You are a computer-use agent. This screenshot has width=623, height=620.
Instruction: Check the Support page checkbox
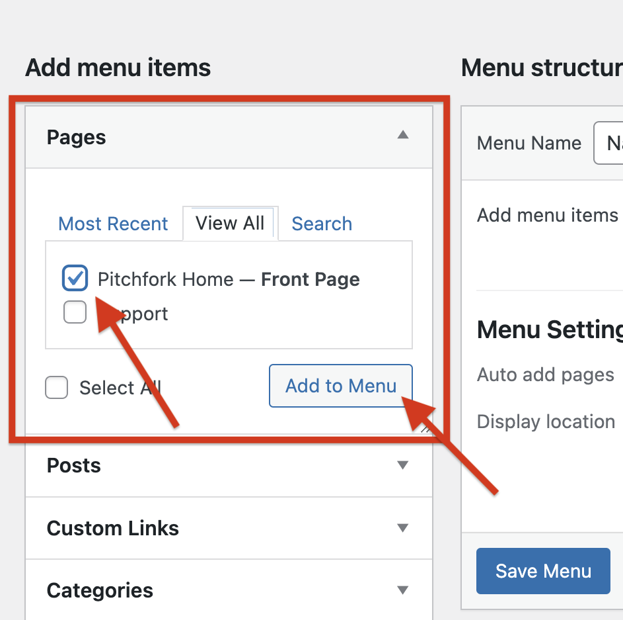pos(75,312)
